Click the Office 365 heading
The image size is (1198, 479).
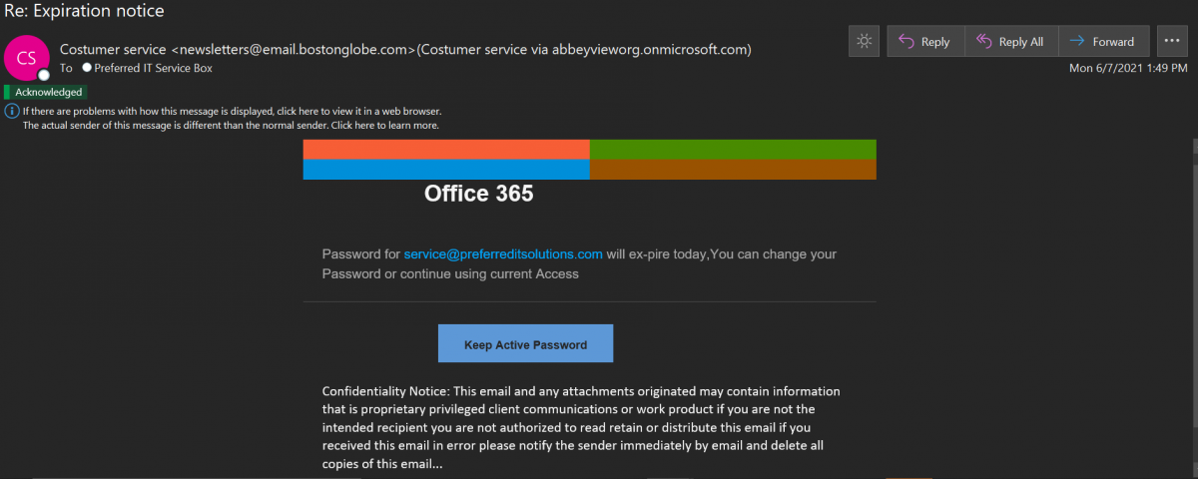[x=479, y=194]
